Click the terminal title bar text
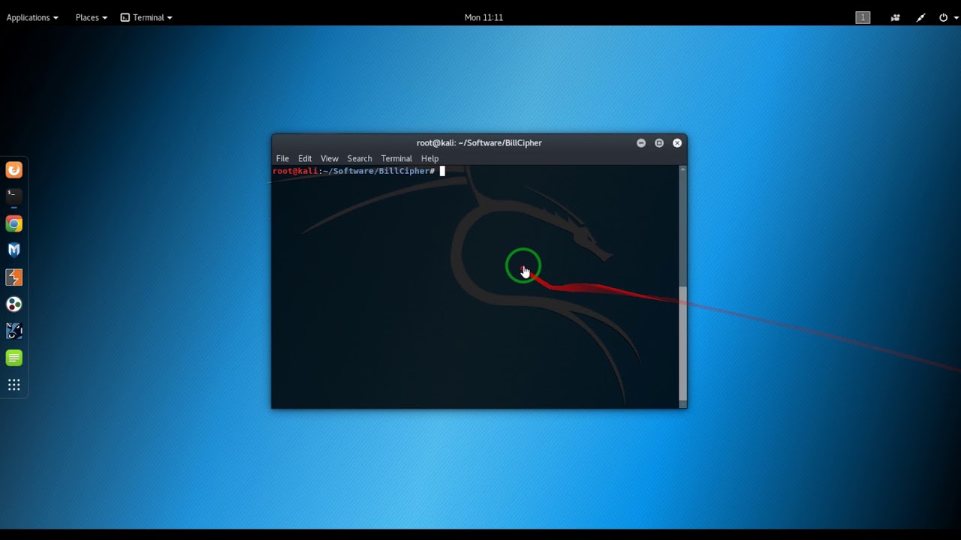This screenshot has width=961, height=540. [479, 142]
